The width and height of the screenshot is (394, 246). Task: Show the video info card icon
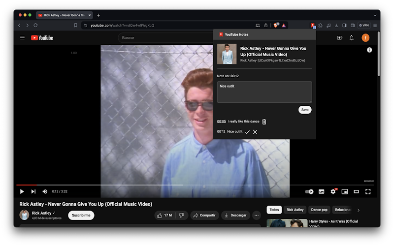pyautogui.click(x=369, y=50)
